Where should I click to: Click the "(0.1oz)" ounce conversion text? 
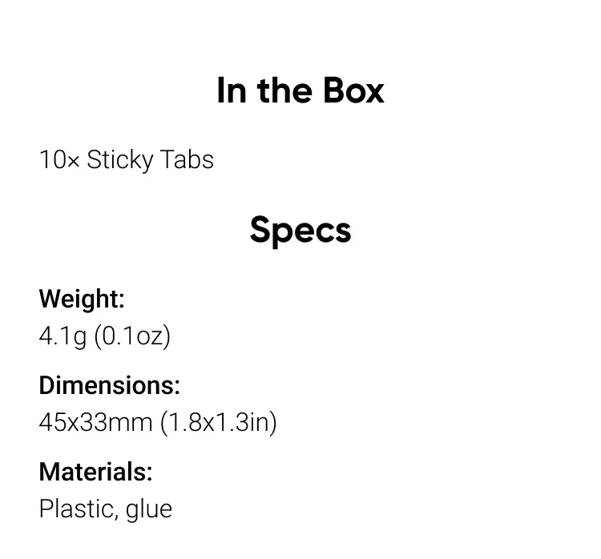(132, 337)
